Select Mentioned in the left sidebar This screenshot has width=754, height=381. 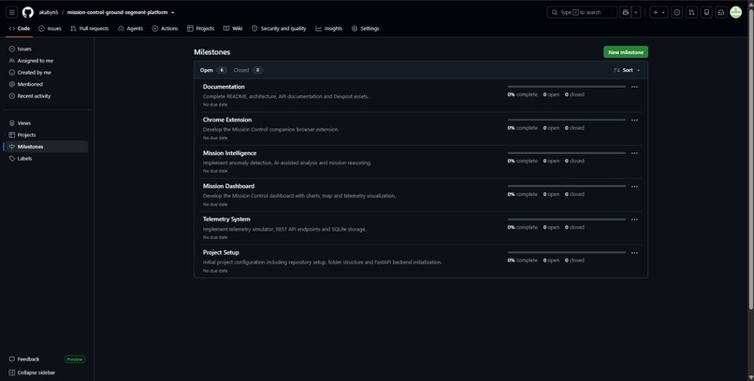(x=45, y=84)
